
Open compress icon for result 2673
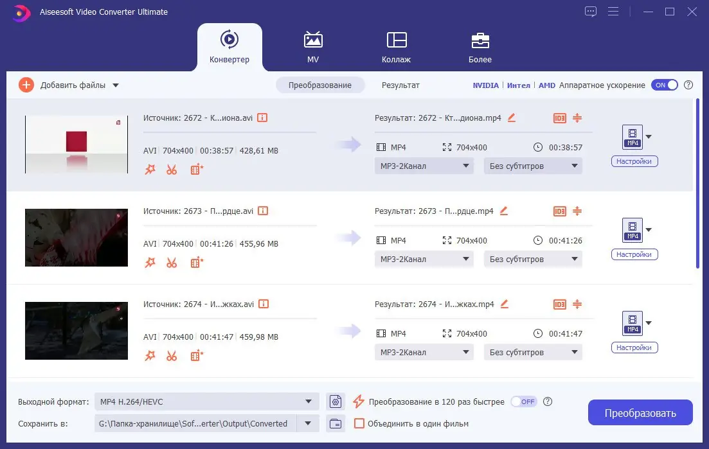(577, 211)
